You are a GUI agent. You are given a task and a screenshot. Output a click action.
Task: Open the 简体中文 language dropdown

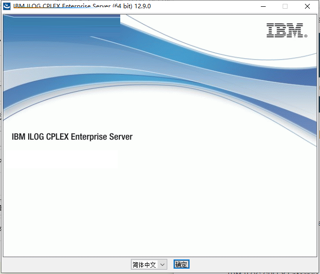pyautogui.click(x=148, y=264)
